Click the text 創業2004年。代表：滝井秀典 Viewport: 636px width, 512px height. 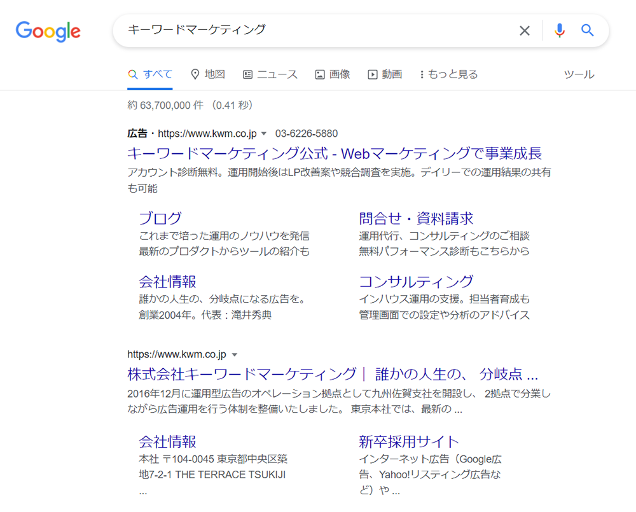click(x=205, y=315)
